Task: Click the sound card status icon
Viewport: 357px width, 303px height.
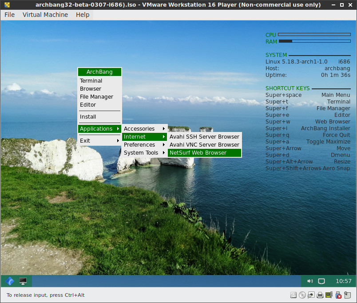Action: (329, 295)
